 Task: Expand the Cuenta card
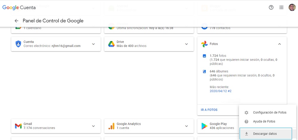(93, 44)
